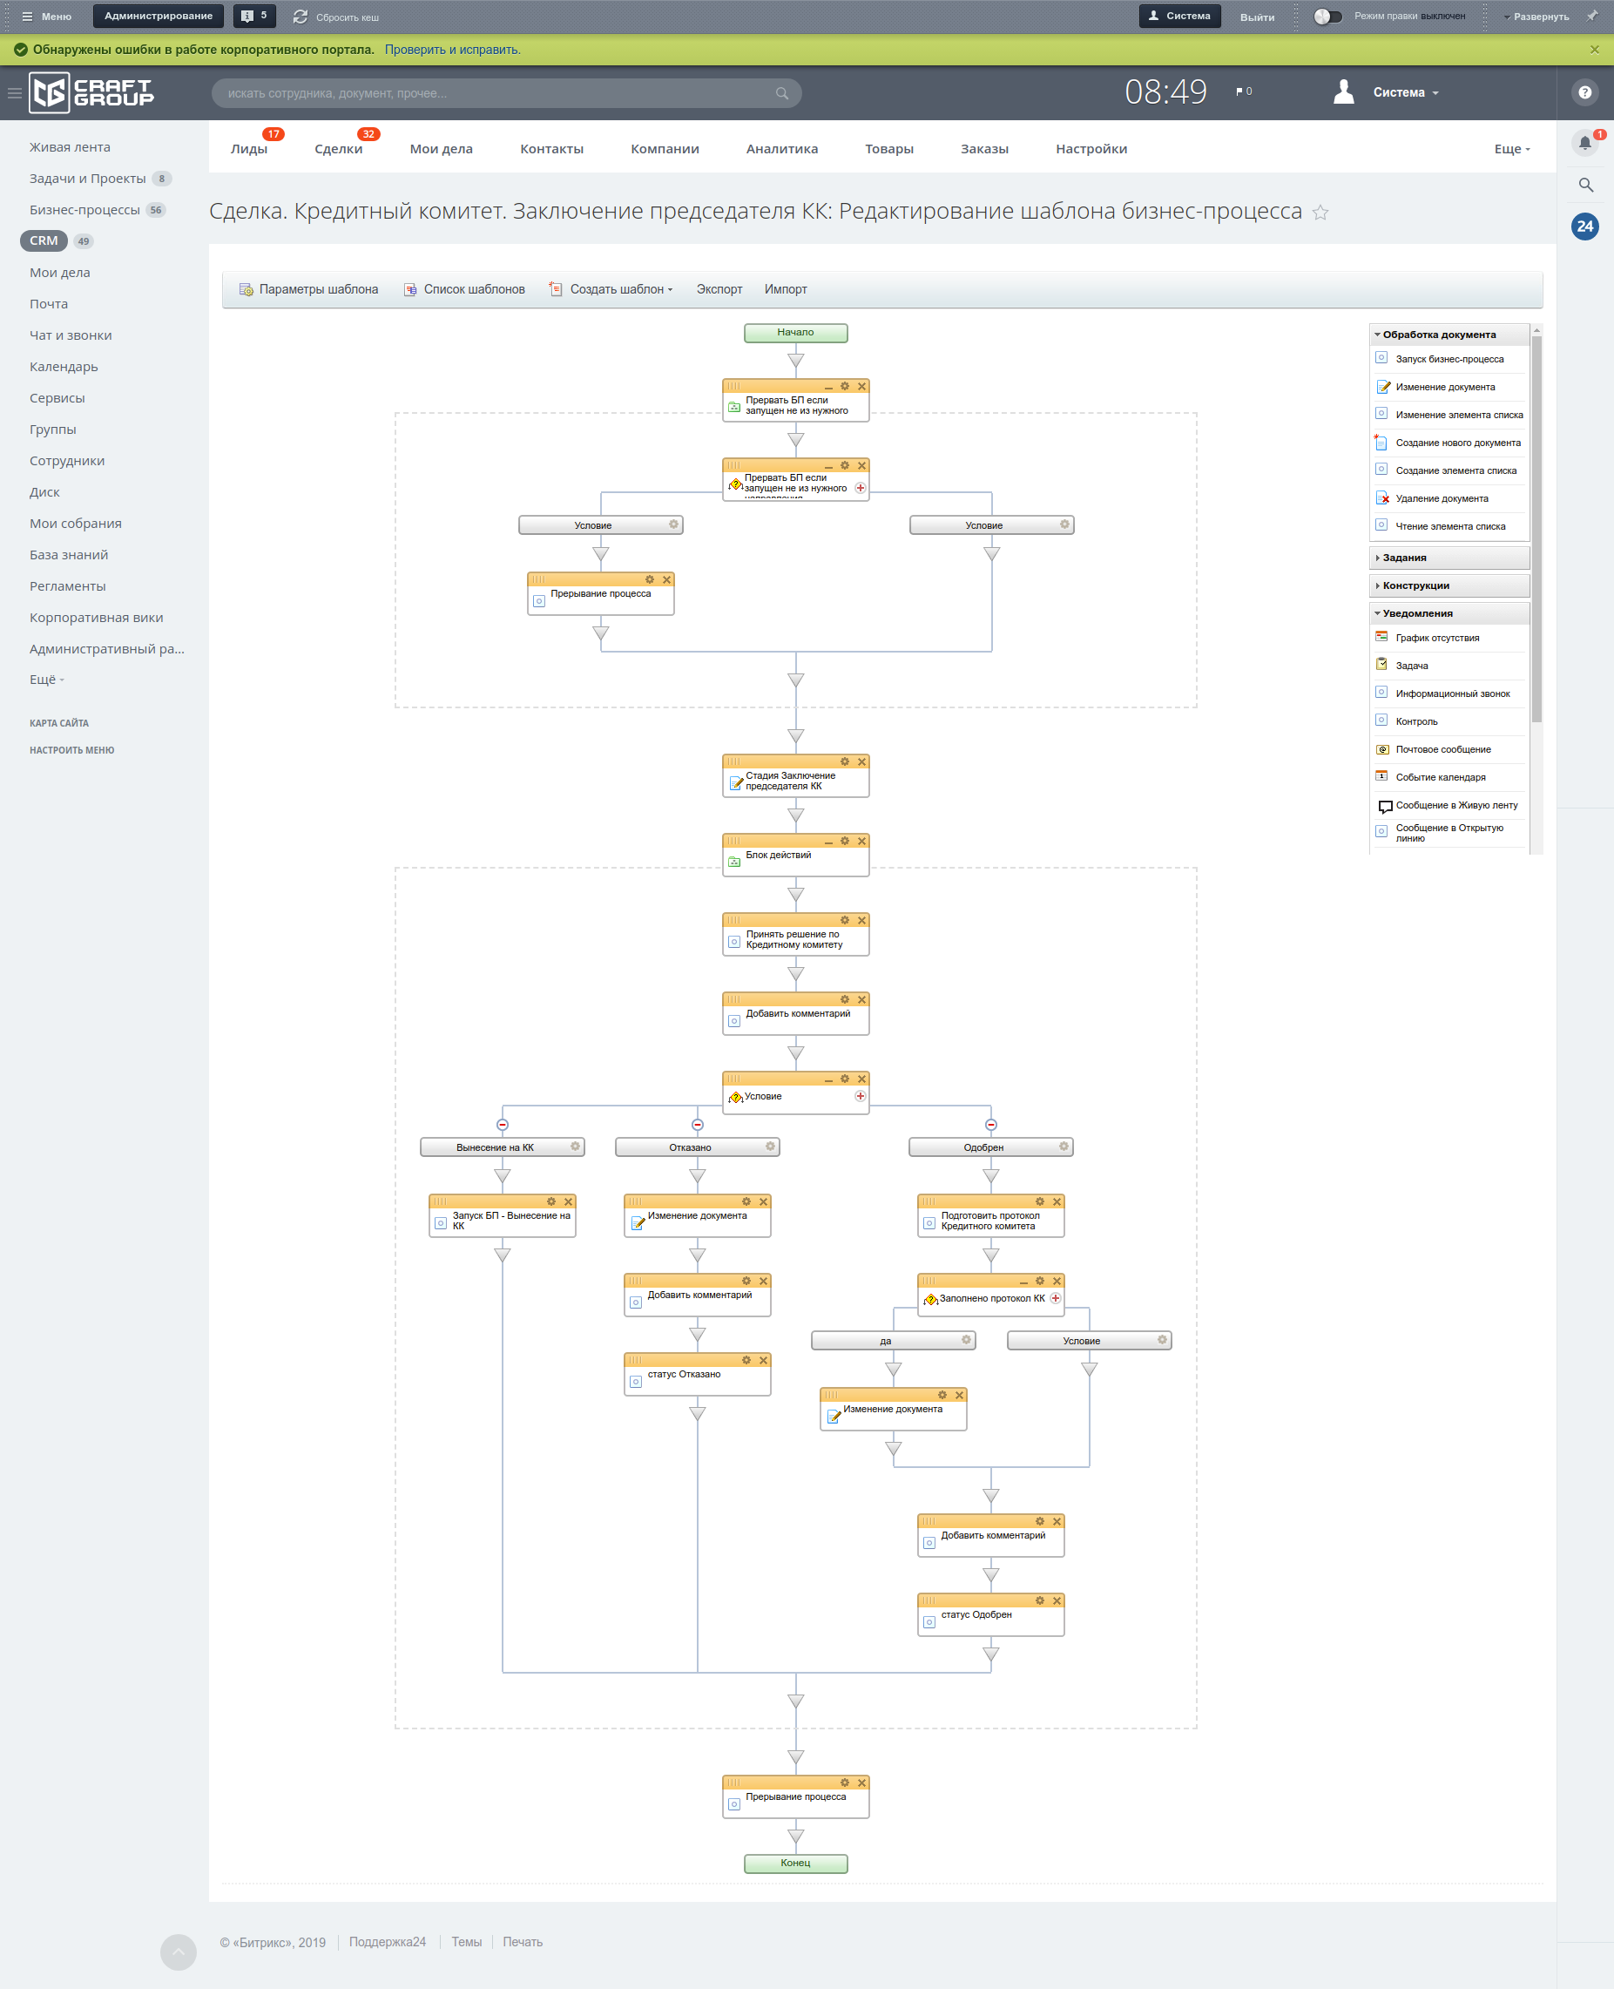Image resolution: width=1614 pixels, height=1989 pixels.
Task: Open the help question mark icon
Action: 1584,92
